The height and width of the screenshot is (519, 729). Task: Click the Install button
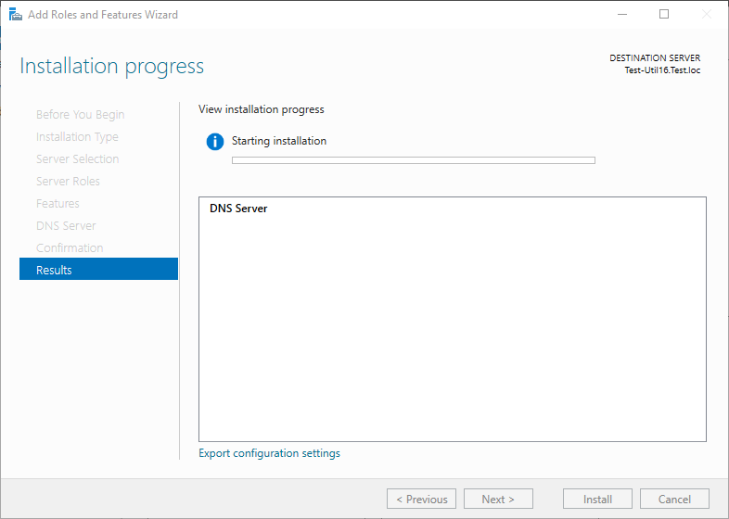pos(597,499)
